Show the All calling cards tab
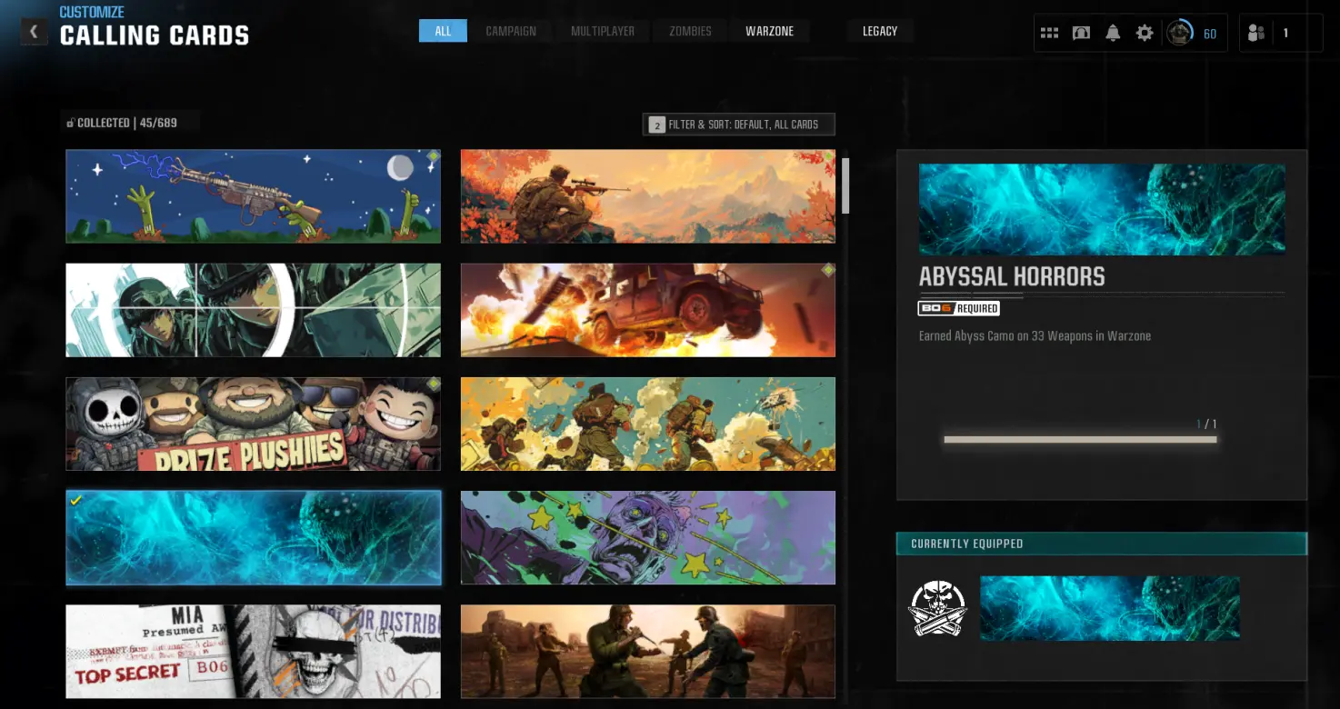The width and height of the screenshot is (1340, 709). point(443,31)
